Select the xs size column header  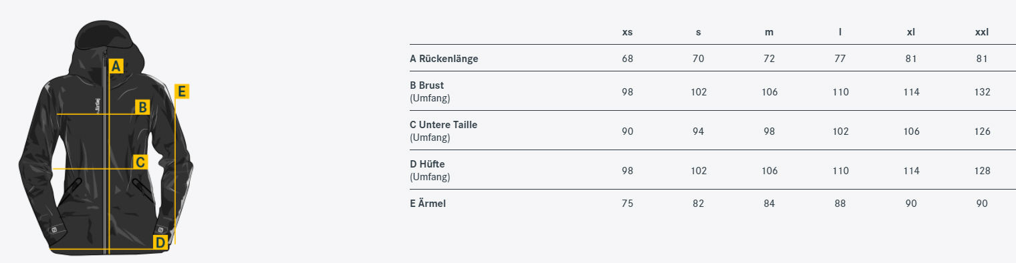click(x=627, y=32)
